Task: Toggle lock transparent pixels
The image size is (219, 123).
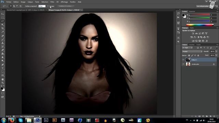Action: tap(189, 55)
